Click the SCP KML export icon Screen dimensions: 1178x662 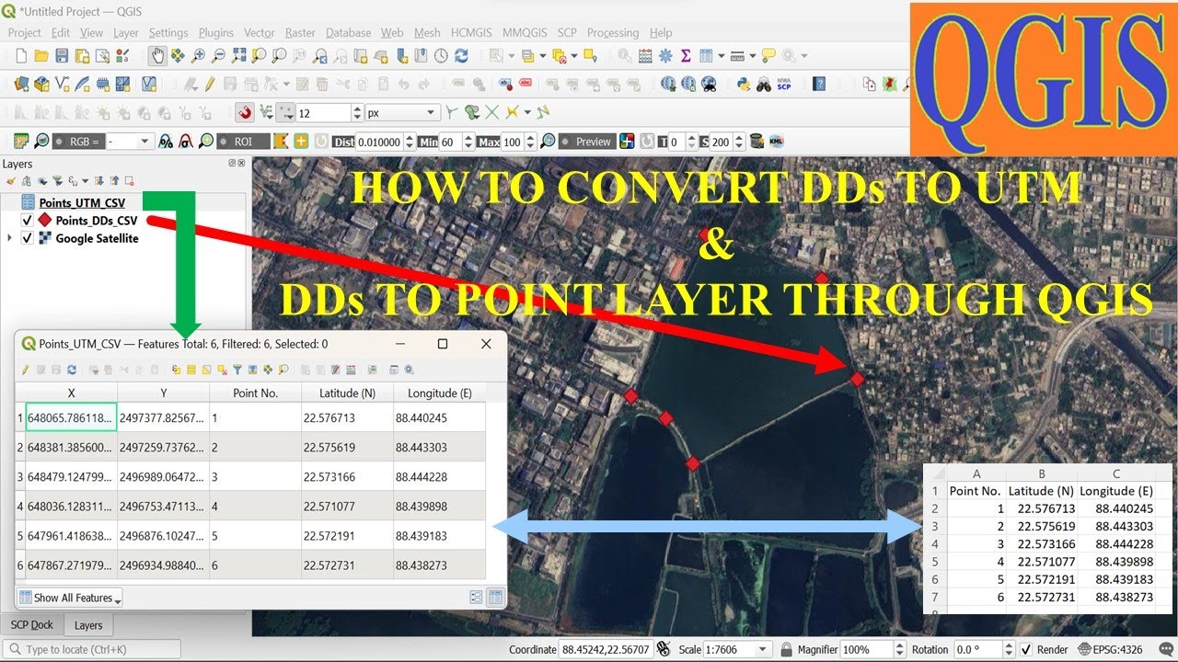tap(776, 142)
